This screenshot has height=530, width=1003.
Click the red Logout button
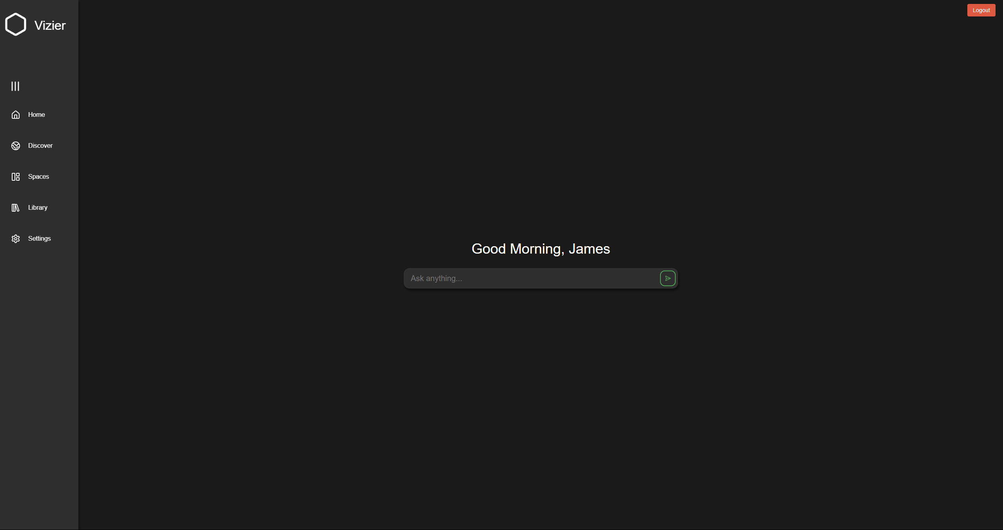(981, 10)
